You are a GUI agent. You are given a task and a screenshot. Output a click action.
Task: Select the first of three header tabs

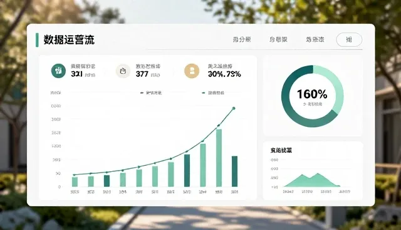(x=242, y=39)
